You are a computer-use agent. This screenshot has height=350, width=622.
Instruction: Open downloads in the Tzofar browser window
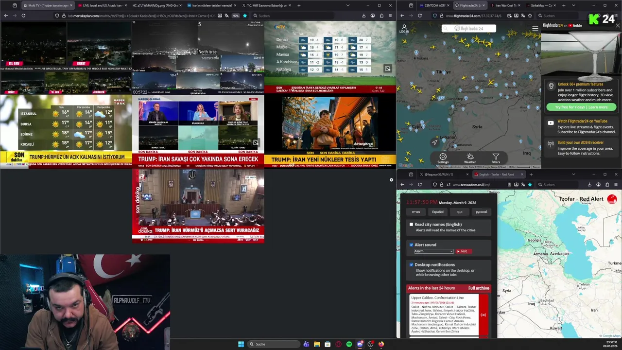point(589,185)
